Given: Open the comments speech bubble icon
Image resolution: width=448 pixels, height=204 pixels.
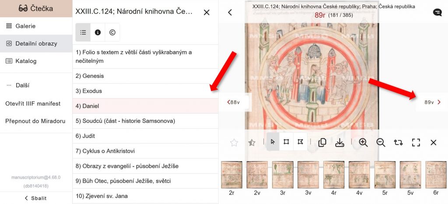Looking at the screenshot, I should pyautogui.click(x=437, y=12).
